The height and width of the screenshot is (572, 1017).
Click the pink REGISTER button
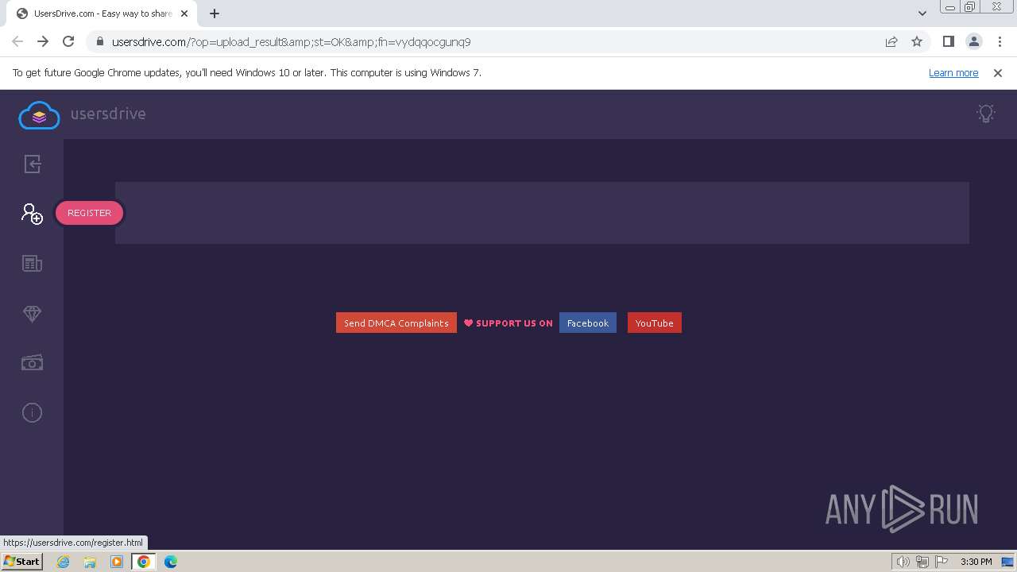(x=89, y=213)
